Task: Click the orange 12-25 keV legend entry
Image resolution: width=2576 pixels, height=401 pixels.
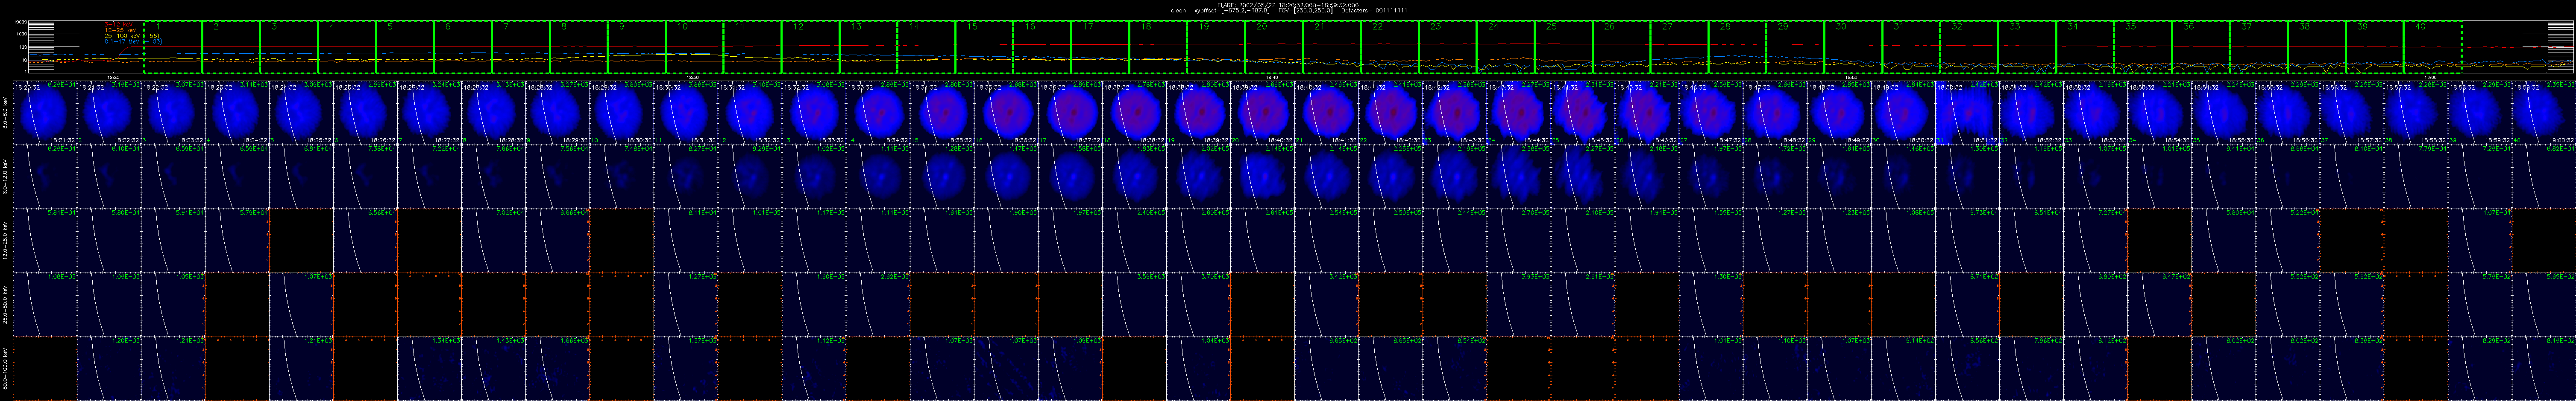Action: [121, 30]
